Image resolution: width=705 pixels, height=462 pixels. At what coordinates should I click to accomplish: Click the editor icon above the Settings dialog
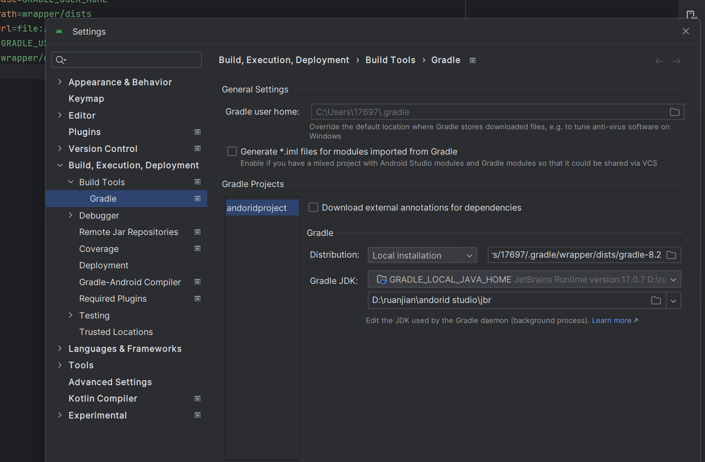[691, 15]
